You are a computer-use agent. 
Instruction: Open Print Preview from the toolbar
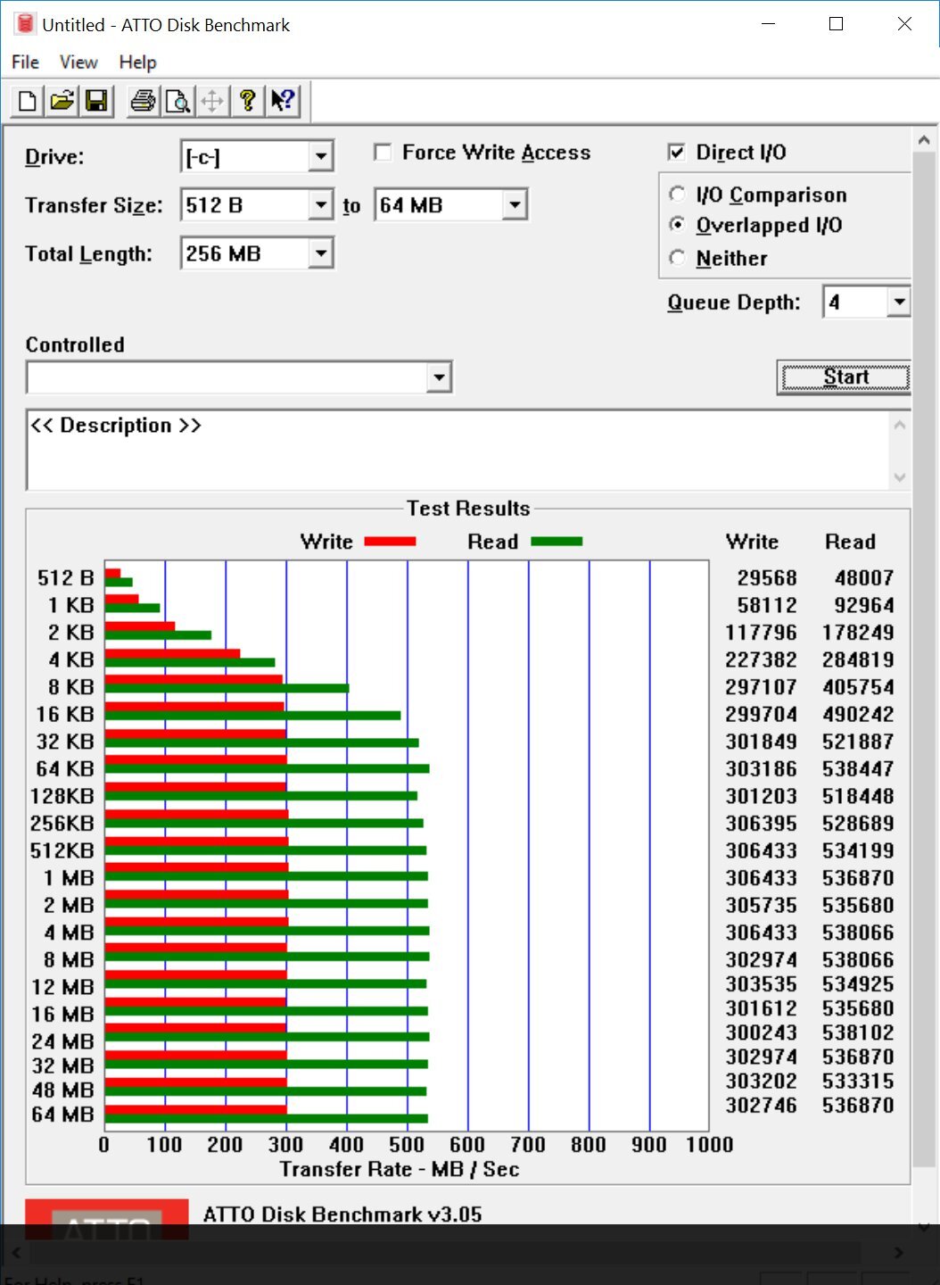(x=177, y=101)
